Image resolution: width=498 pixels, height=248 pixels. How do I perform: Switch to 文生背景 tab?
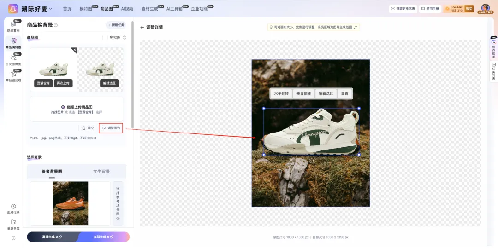pyautogui.click(x=101, y=171)
